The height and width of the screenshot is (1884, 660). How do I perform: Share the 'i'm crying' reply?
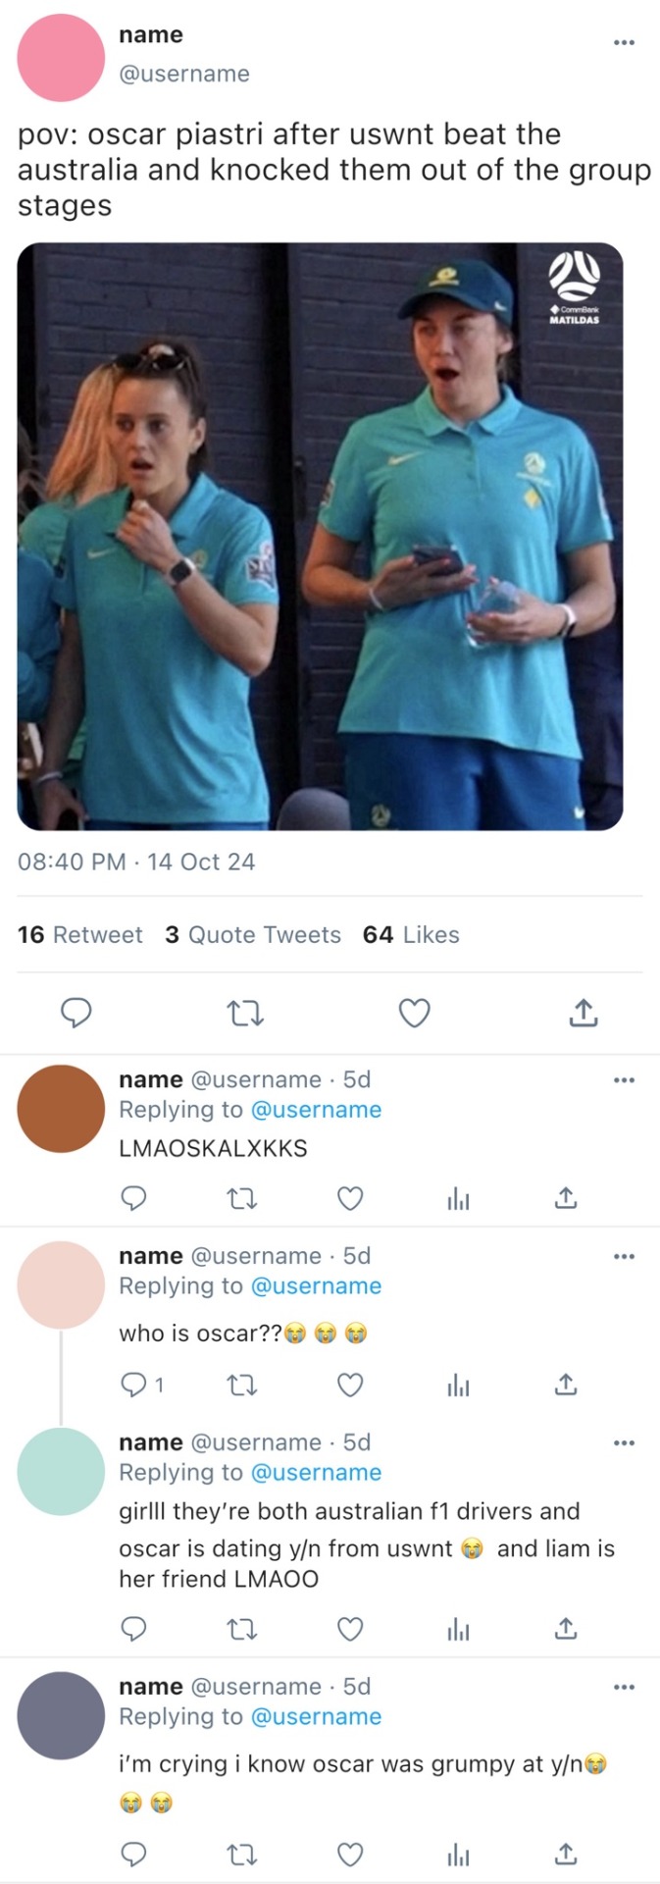tap(566, 1854)
